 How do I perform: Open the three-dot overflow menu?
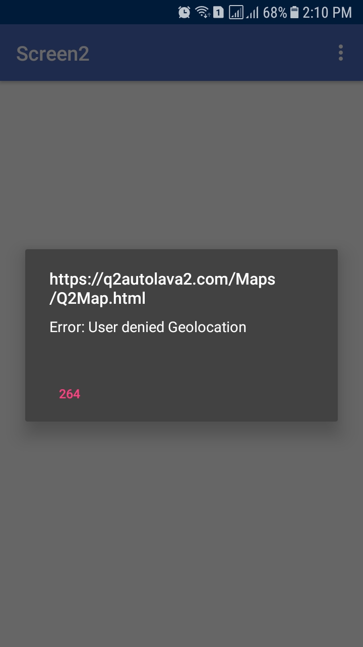pyautogui.click(x=341, y=53)
